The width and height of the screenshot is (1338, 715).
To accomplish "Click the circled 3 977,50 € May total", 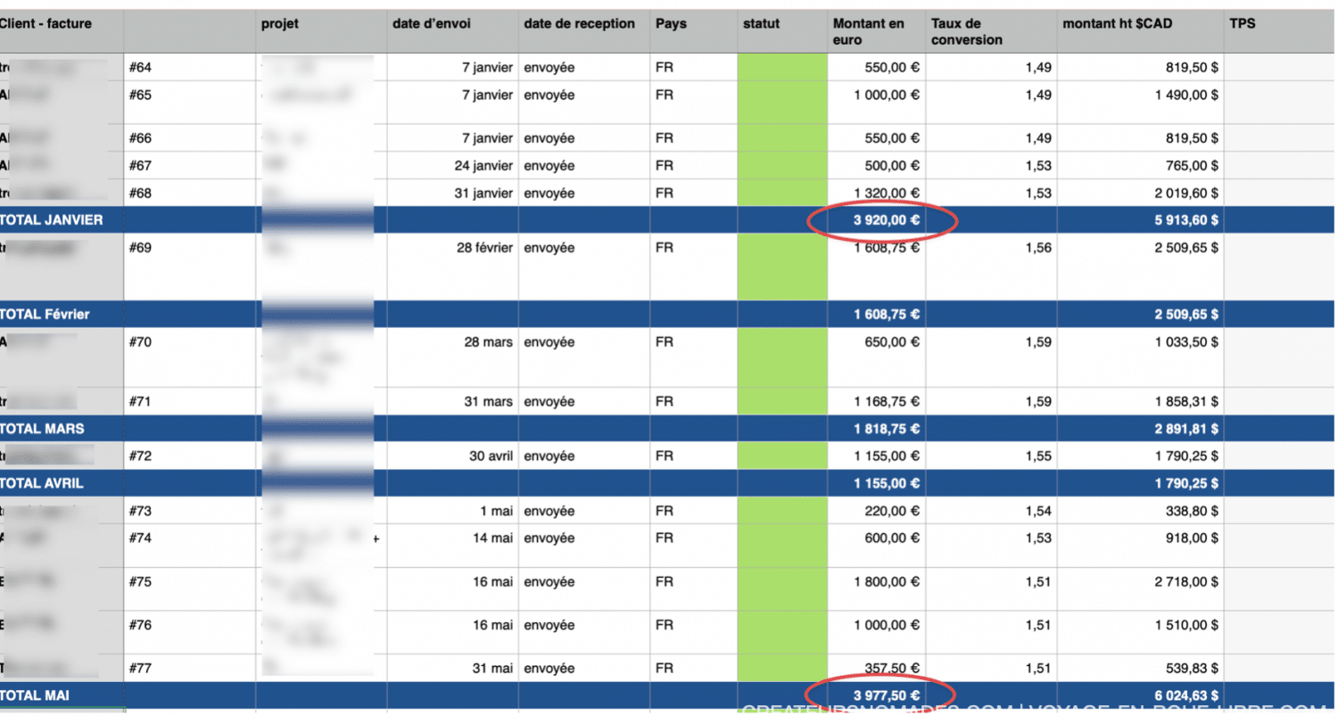I will tap(887, 695).
